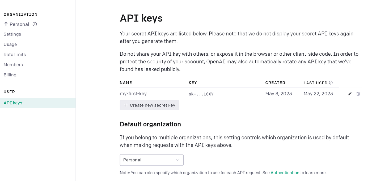Expand the default organization chevron arrow
372x181 pixels.
[178, 160]
